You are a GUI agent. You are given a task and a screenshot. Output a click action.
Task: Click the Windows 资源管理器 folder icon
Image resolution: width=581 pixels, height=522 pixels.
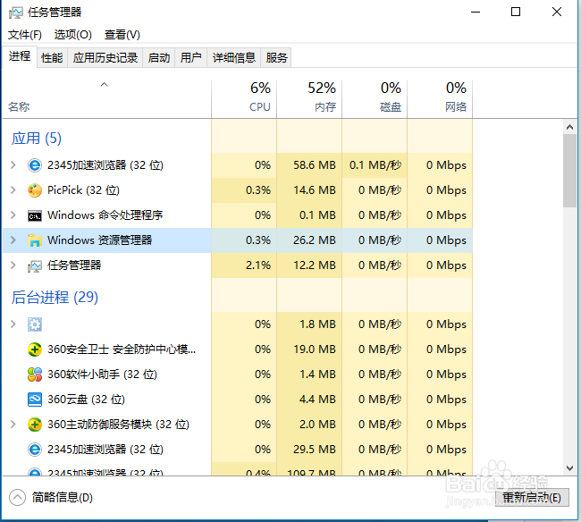point(35,240)
